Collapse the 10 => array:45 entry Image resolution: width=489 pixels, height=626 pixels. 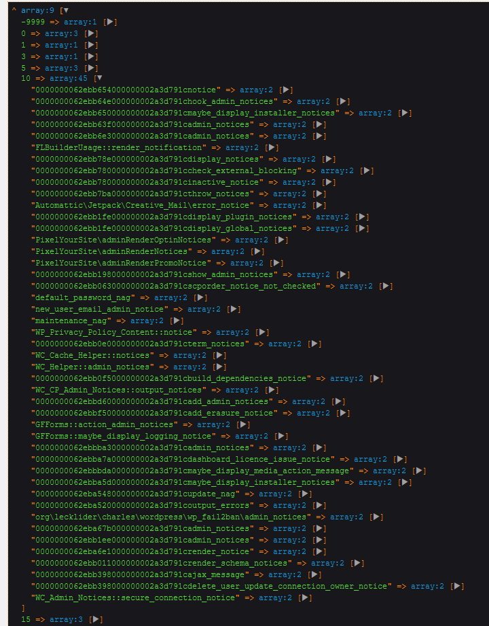[99, 79]
